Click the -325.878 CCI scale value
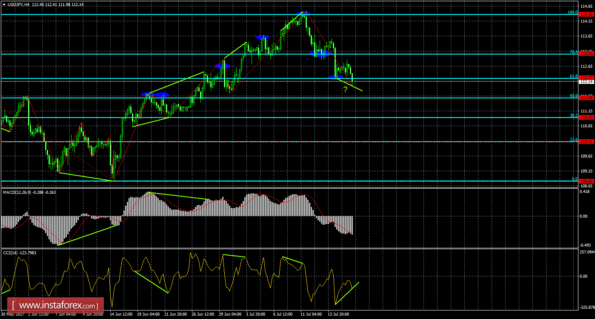 [x=587, y=307]
